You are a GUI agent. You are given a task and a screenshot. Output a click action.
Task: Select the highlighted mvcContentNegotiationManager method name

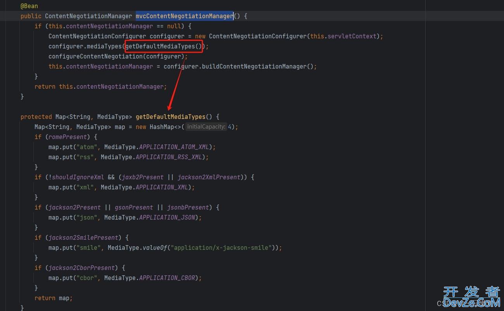(185, 16)
